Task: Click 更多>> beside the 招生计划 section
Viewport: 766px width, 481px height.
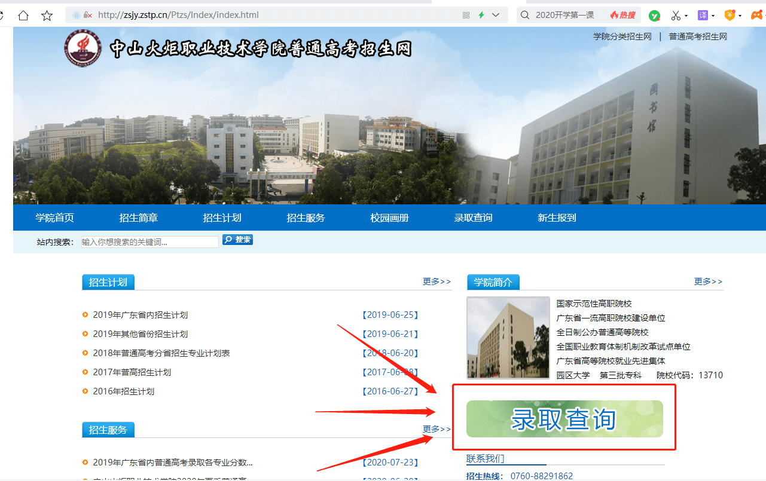Action: coord(437,281)
